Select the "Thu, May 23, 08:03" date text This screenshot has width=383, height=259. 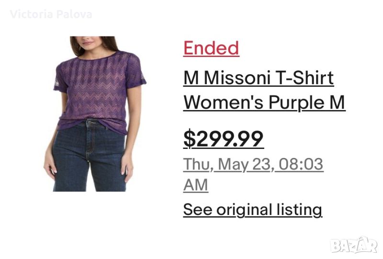pyautogui.click(x=253, y=164)
